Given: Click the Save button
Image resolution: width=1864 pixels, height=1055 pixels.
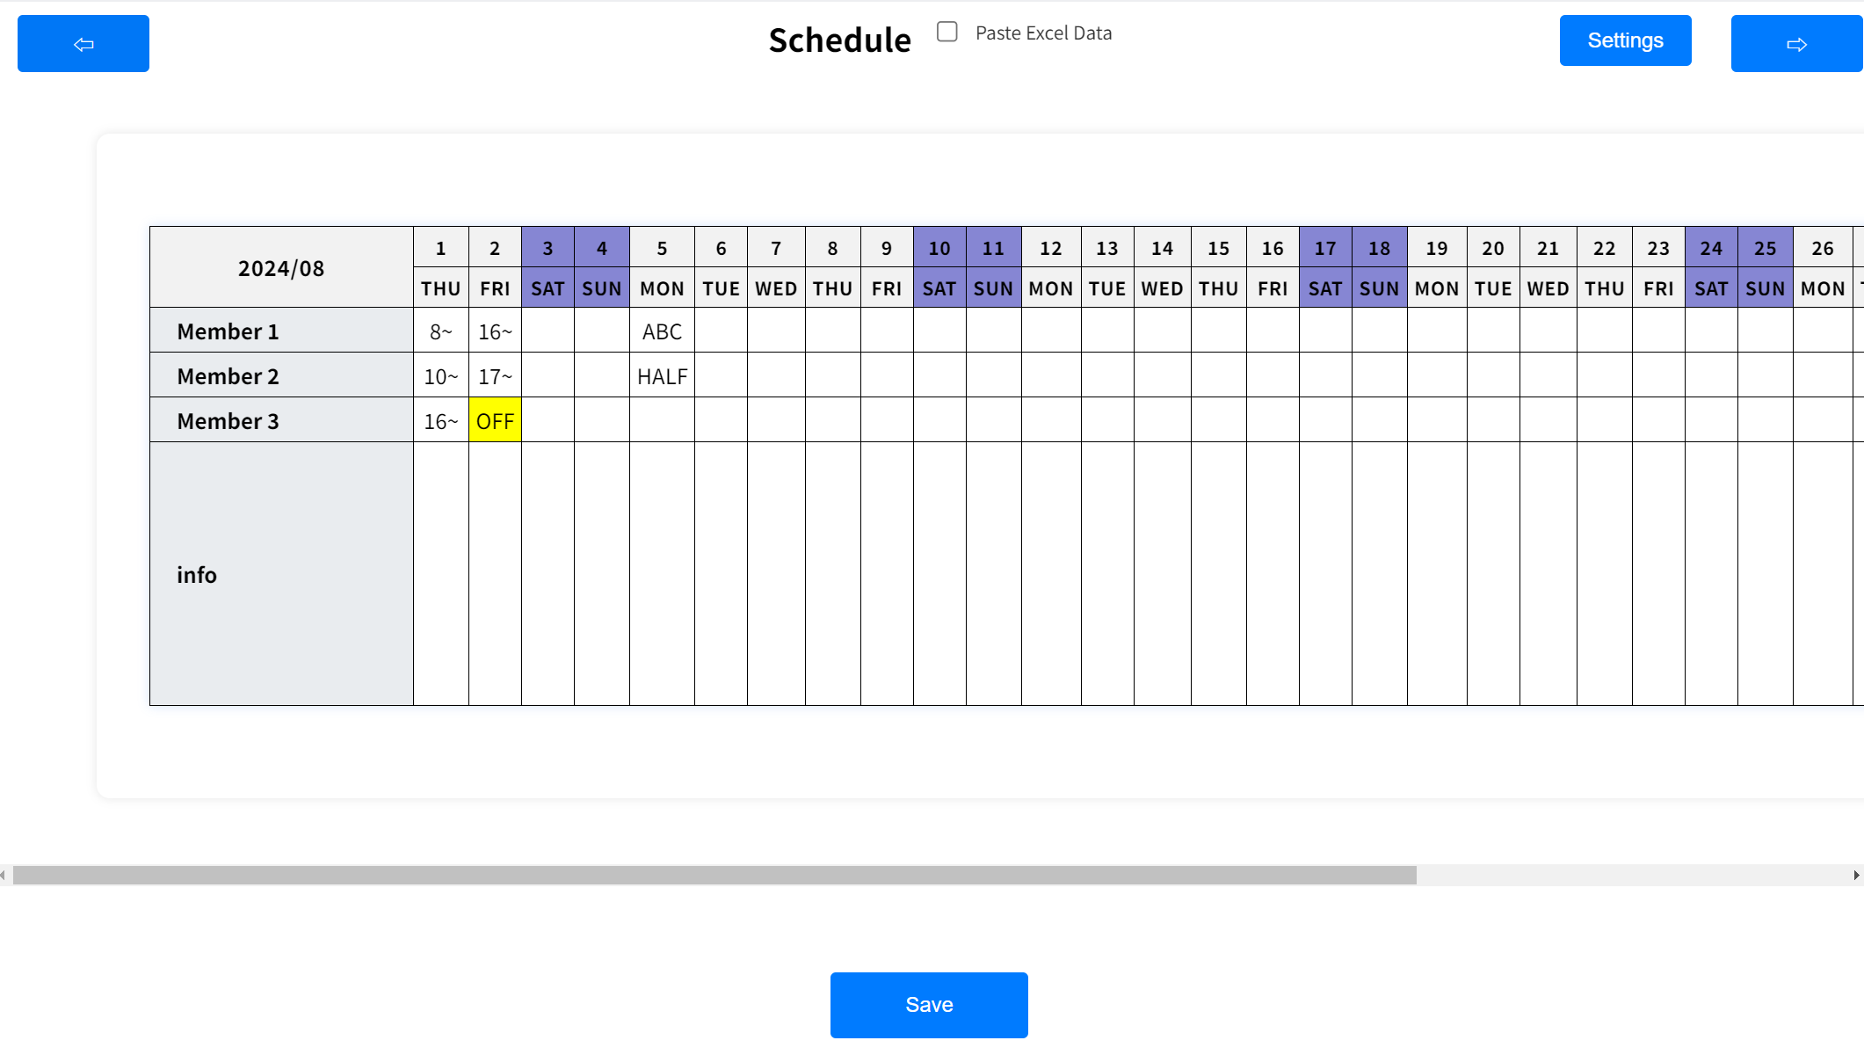Looking at the screenshot, I should pyautogui.click(x=929, y=1004).
